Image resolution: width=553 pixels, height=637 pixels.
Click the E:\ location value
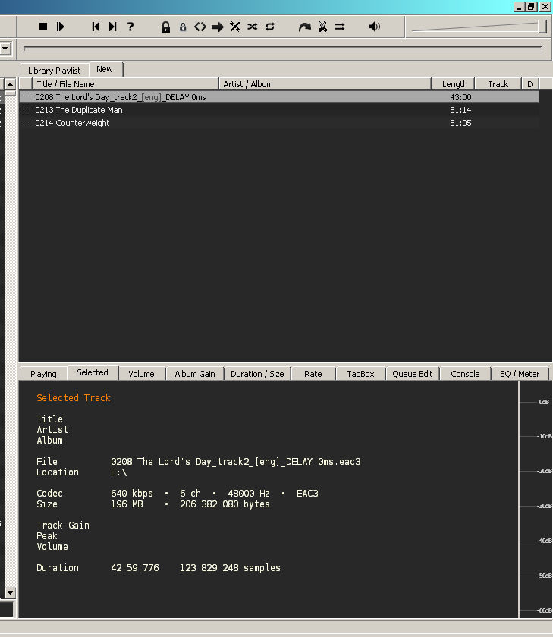click(118, 472)
